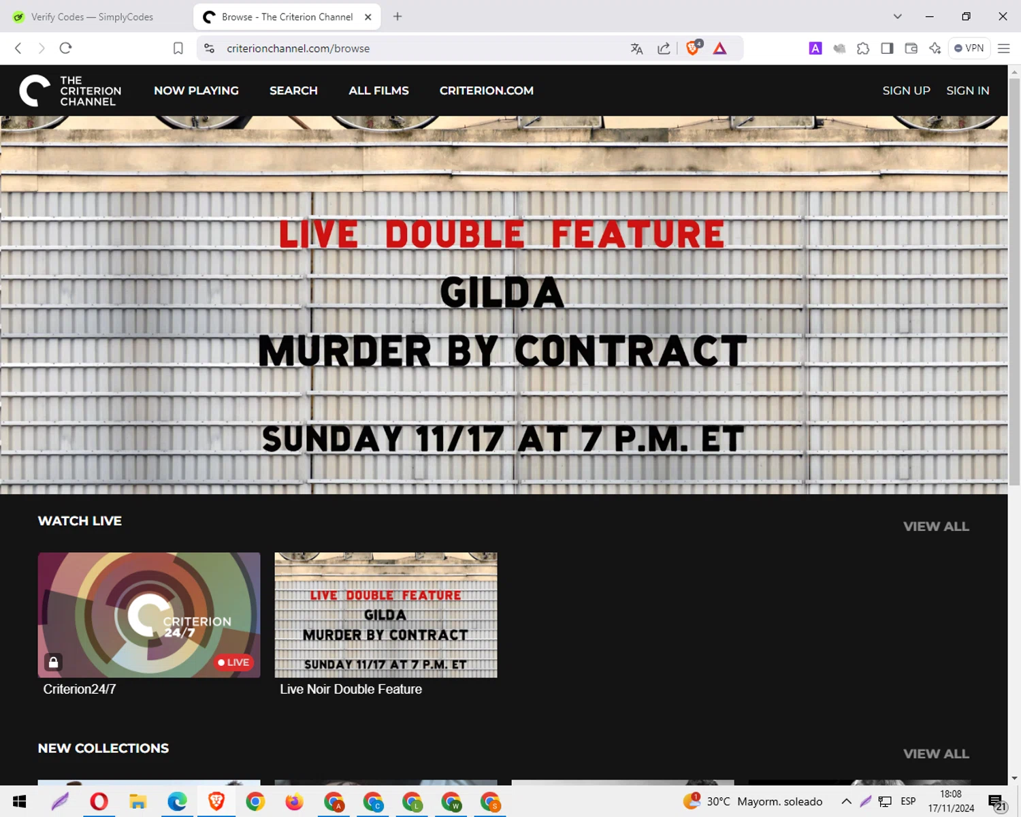Toggle the browser sidebar panel

(886, 48)
